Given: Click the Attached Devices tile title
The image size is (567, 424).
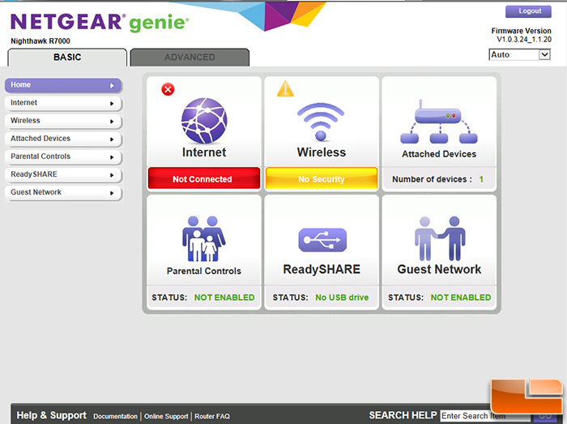Looking at the screenshot, I should pyautogui.click(x=439, y=154).
